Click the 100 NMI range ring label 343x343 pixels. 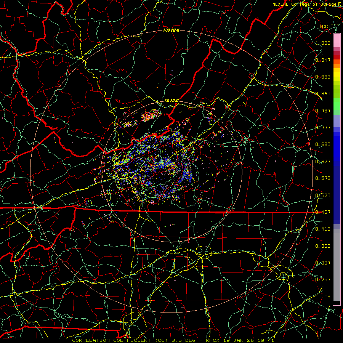coord(171,30)
